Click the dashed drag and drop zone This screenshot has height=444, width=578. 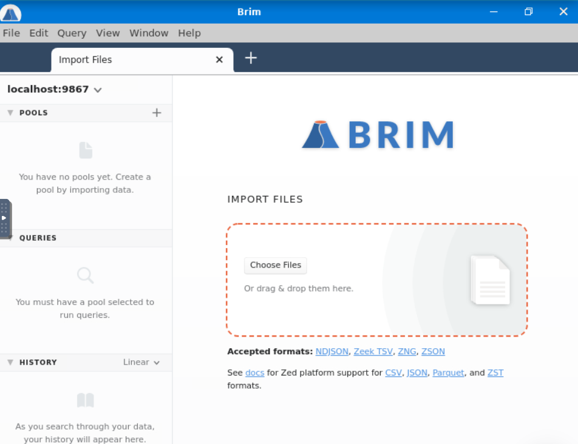point(376,280)
